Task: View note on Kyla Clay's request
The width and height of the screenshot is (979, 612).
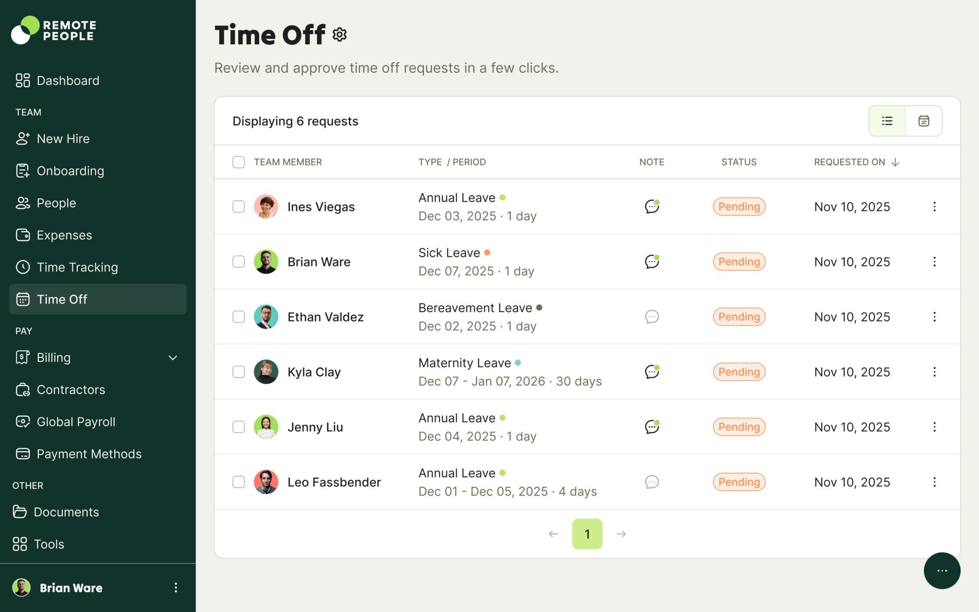Action: (652, 372)
